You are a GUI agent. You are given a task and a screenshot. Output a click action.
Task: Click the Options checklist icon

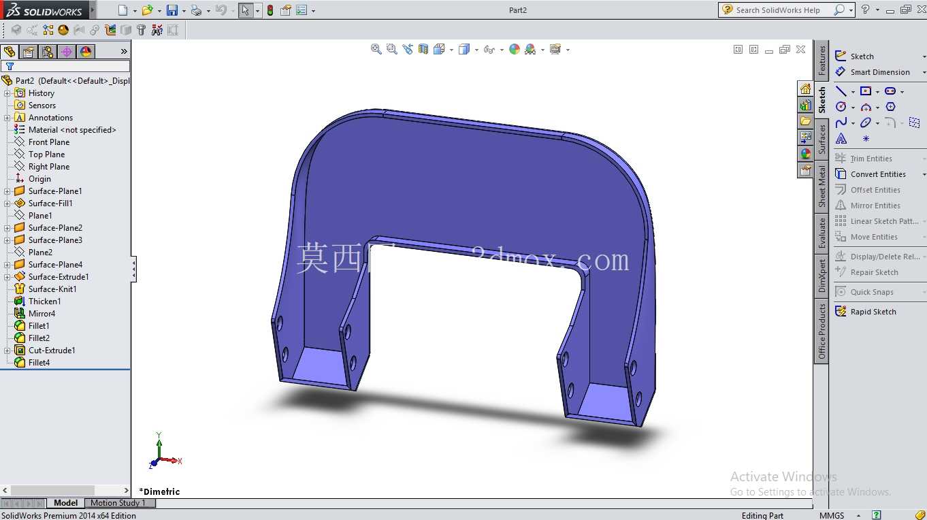coord(302,10)
